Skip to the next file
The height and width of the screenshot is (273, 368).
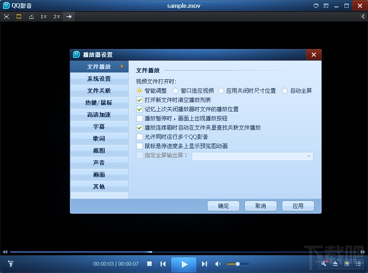[204, 264]
